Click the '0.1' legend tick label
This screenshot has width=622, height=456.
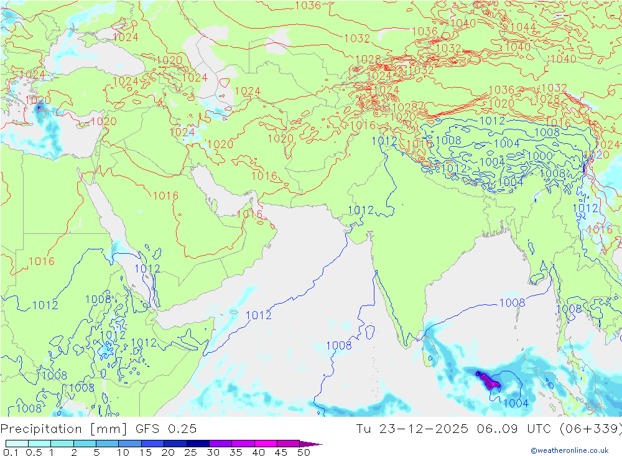coord(11,452)
